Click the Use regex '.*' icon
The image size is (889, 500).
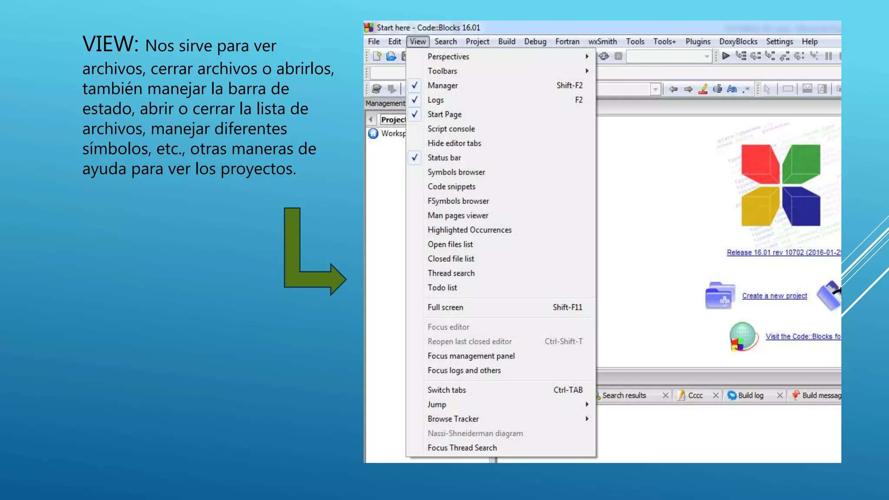(x=746, y=89)
